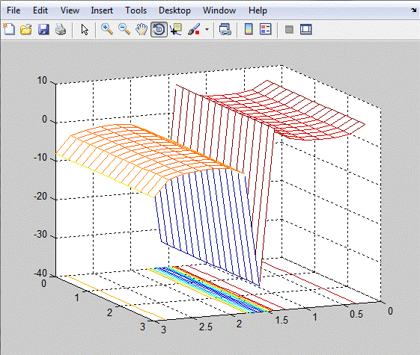Click the dock figure arrow at top right
The image size is (420, 355).
coord(414,10)
